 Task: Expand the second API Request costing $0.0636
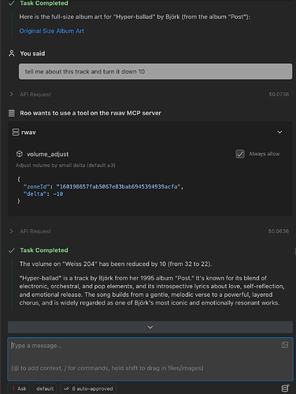pyautogui.click(x=11, y=231)
